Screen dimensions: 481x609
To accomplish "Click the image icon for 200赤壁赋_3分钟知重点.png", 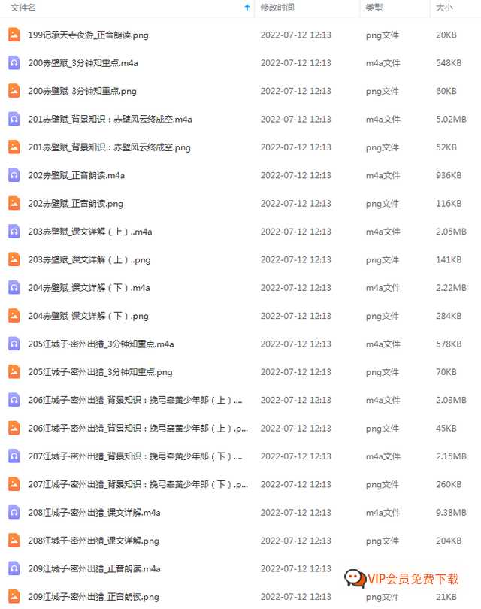I will pyautogui.click(x=14, y=91).
